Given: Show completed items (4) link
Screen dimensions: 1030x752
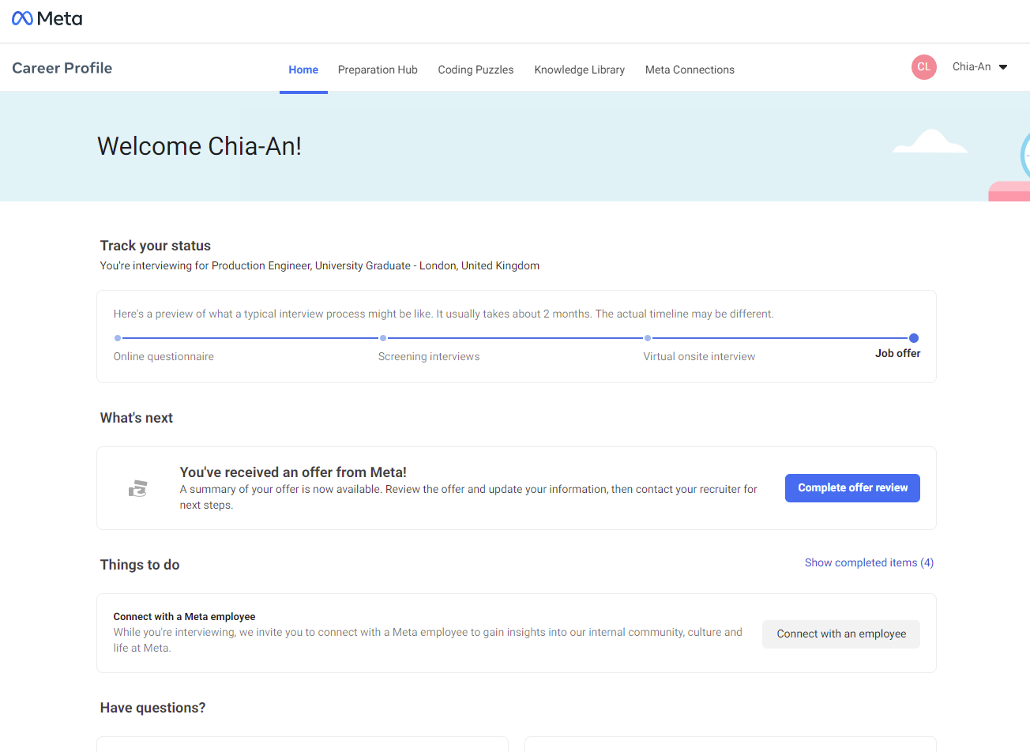Looking at the screenshot, I should click(869, 562).
